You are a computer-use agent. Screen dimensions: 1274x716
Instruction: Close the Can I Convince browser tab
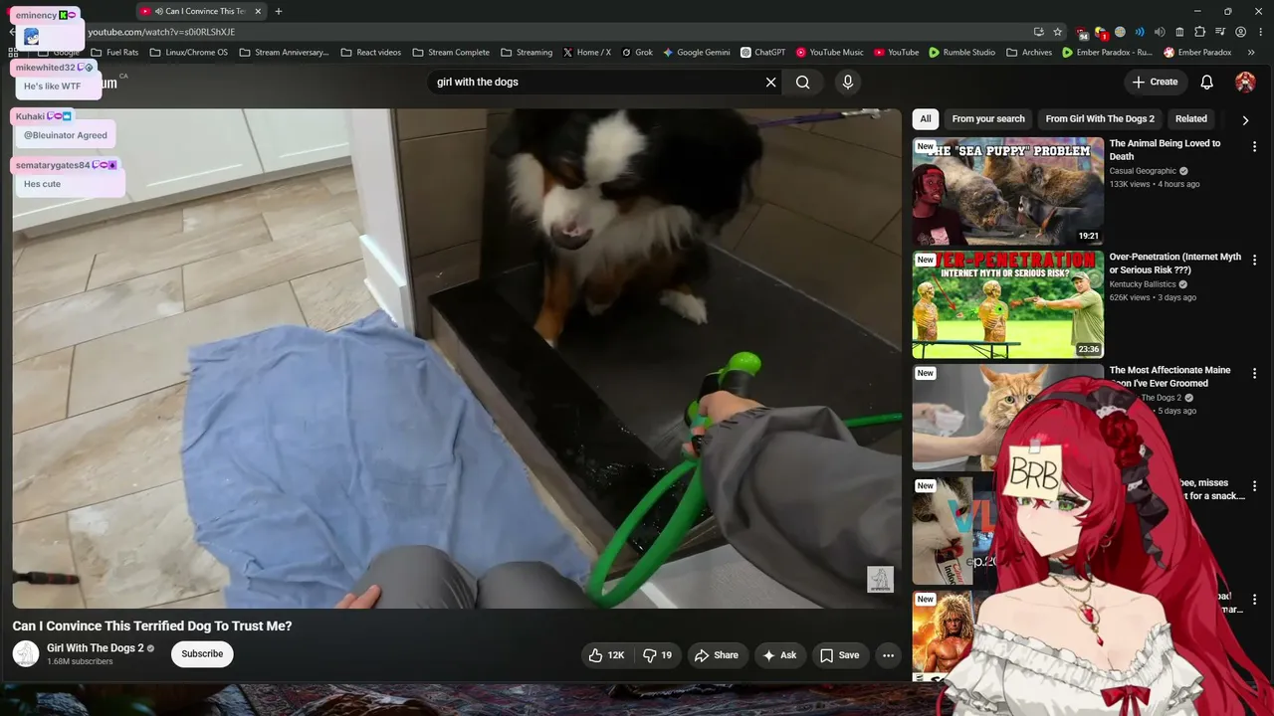[x=259, y=11]
